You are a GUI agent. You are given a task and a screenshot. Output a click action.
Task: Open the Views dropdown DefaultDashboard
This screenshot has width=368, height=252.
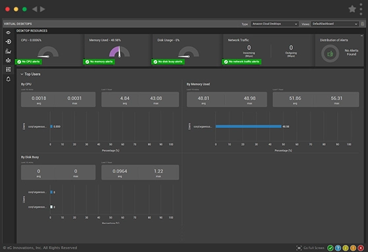click(334, 24)
